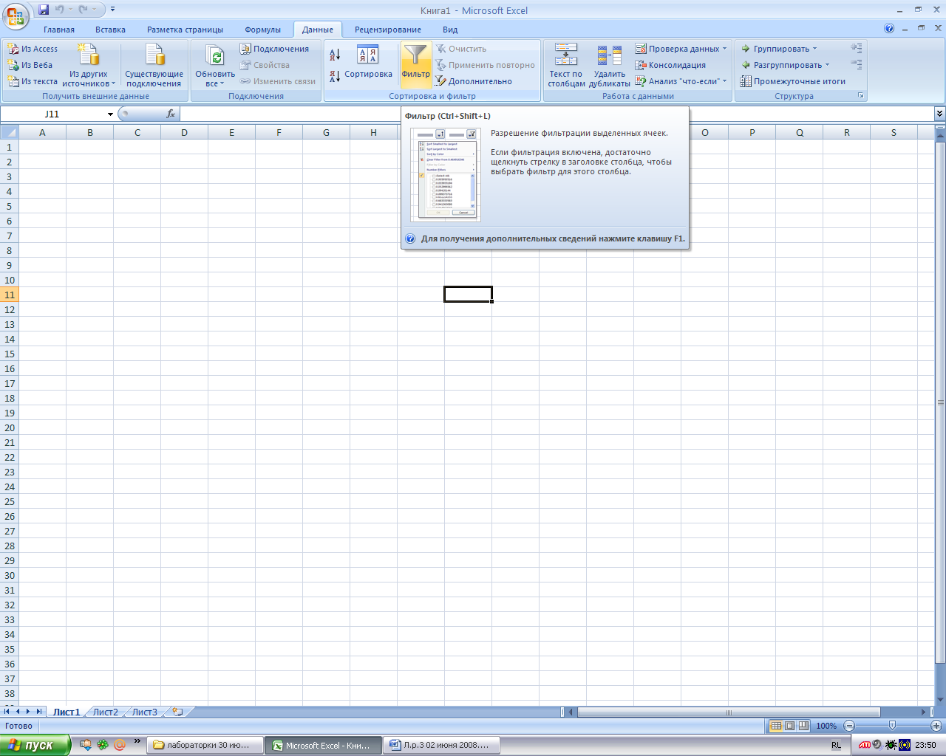This screenshot has height=756, width=946.
Task: Click Subtotals (Промежуточные итоги)
Action: tap(793, 81)
